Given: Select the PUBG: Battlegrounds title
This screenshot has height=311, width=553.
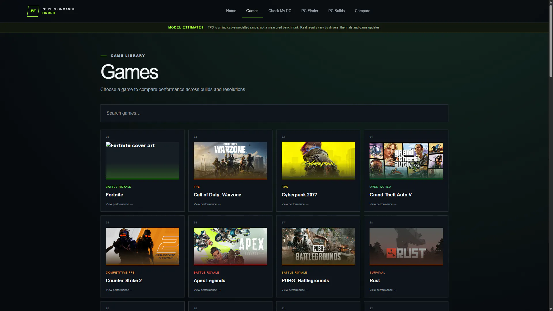Looking at the screenshot, I should click(305, 280).
